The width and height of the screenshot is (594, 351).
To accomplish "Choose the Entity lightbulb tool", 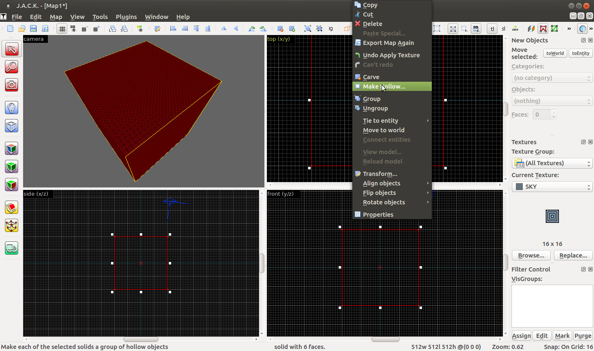I will (12, 108).
